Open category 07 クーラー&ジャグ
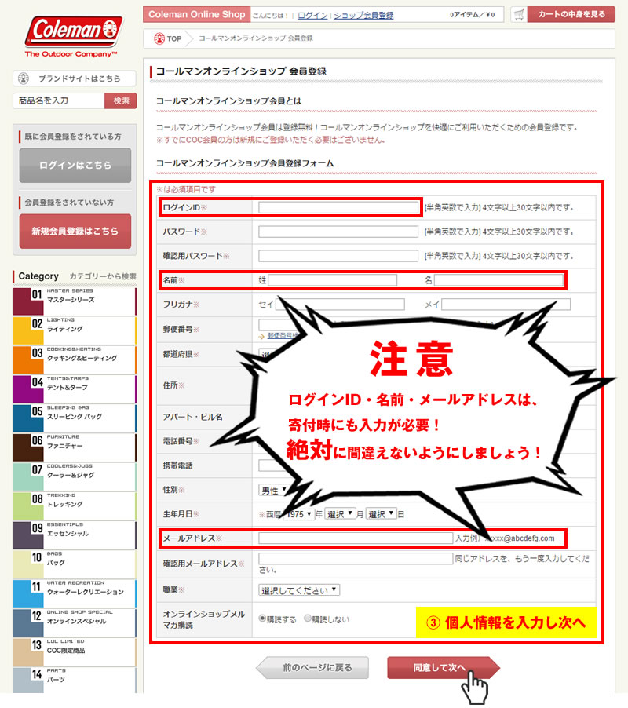 coord(75,476)
